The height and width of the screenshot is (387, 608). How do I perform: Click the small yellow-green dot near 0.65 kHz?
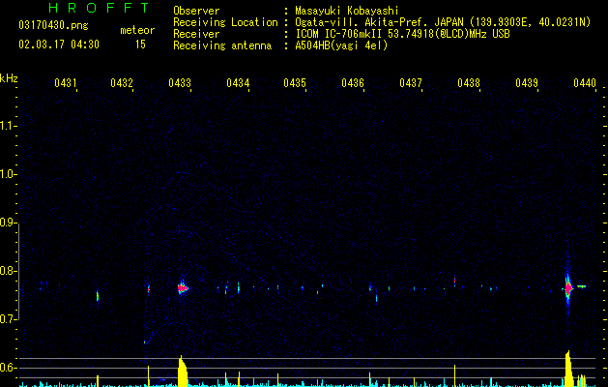point(145,342)
